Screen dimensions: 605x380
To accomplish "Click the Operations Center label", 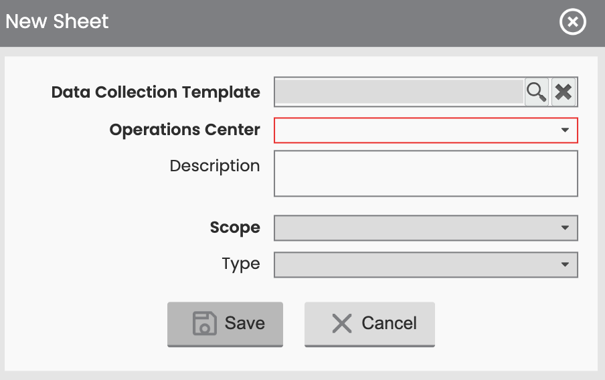I will 185,130.
